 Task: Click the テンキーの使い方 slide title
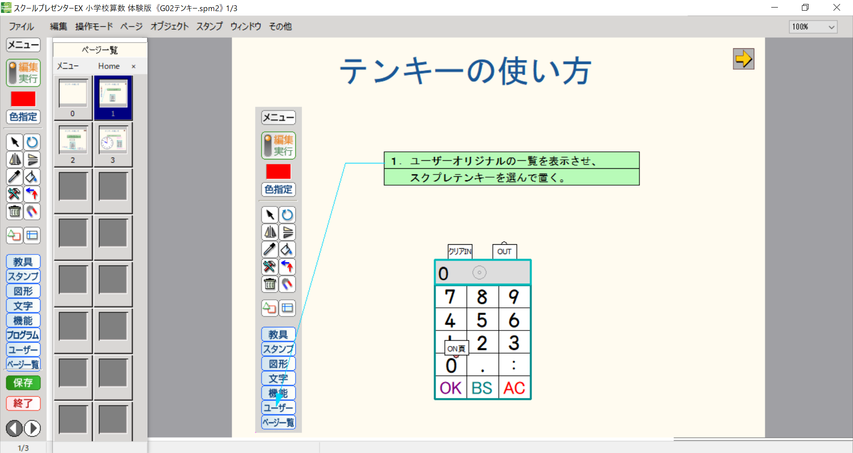coord(465,71)
